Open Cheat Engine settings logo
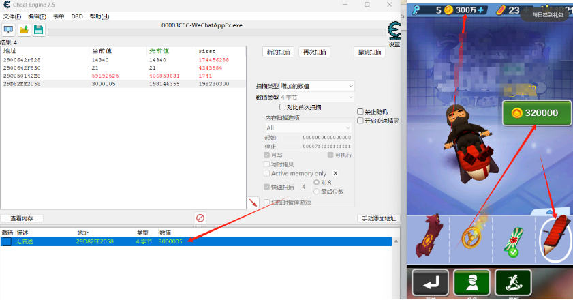573x300 pixels. pos(394,30)
